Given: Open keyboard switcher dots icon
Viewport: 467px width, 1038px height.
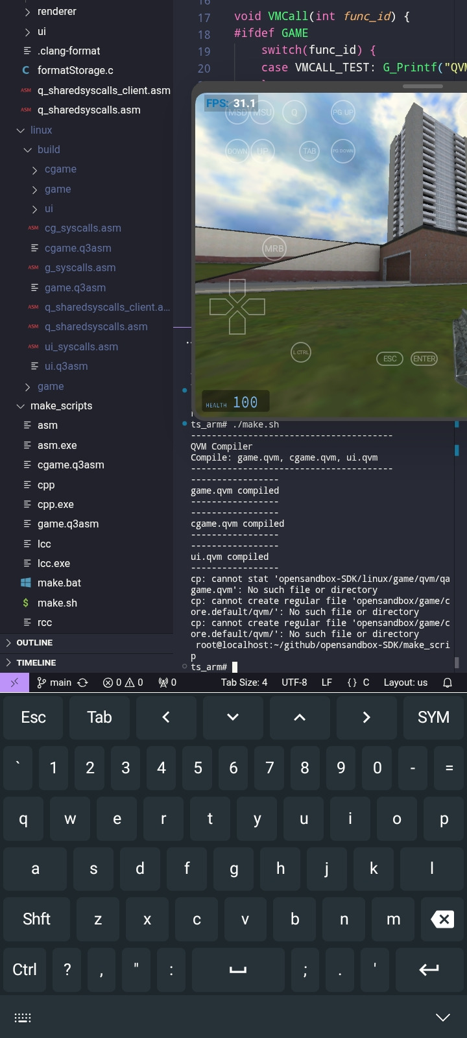Looking at the screenshot, I should coord(23,1018).
